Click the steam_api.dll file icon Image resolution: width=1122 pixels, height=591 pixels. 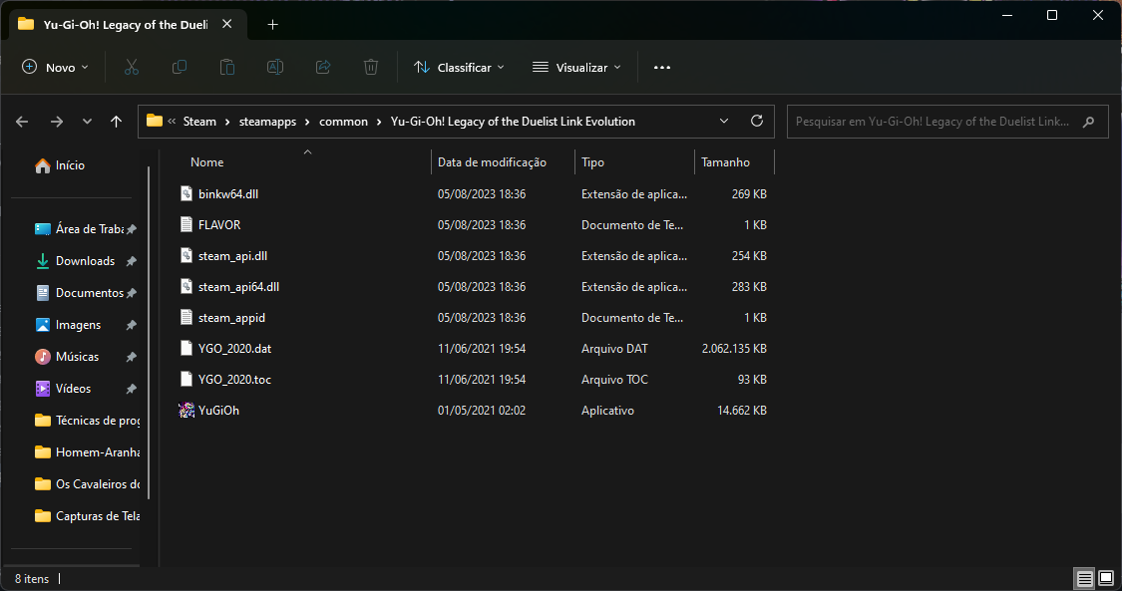187,255
